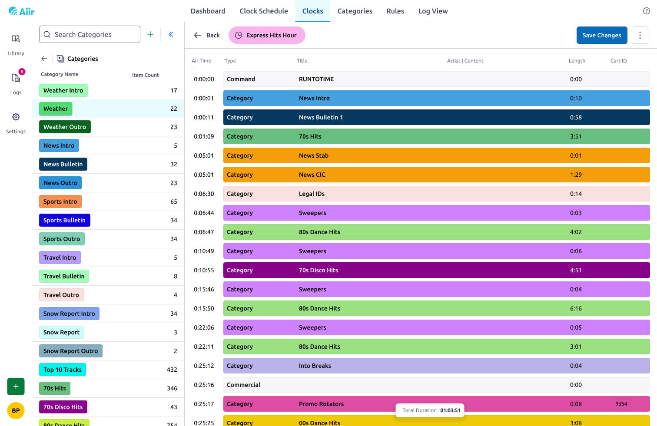The width and height of the screenshot is (657, 426).
Task: Click the Cart ID 9354 field
Action: coord(621,404)
